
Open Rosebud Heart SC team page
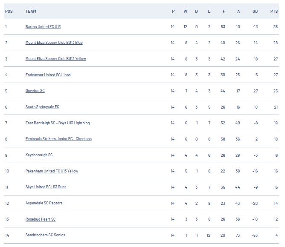(41, 219)
